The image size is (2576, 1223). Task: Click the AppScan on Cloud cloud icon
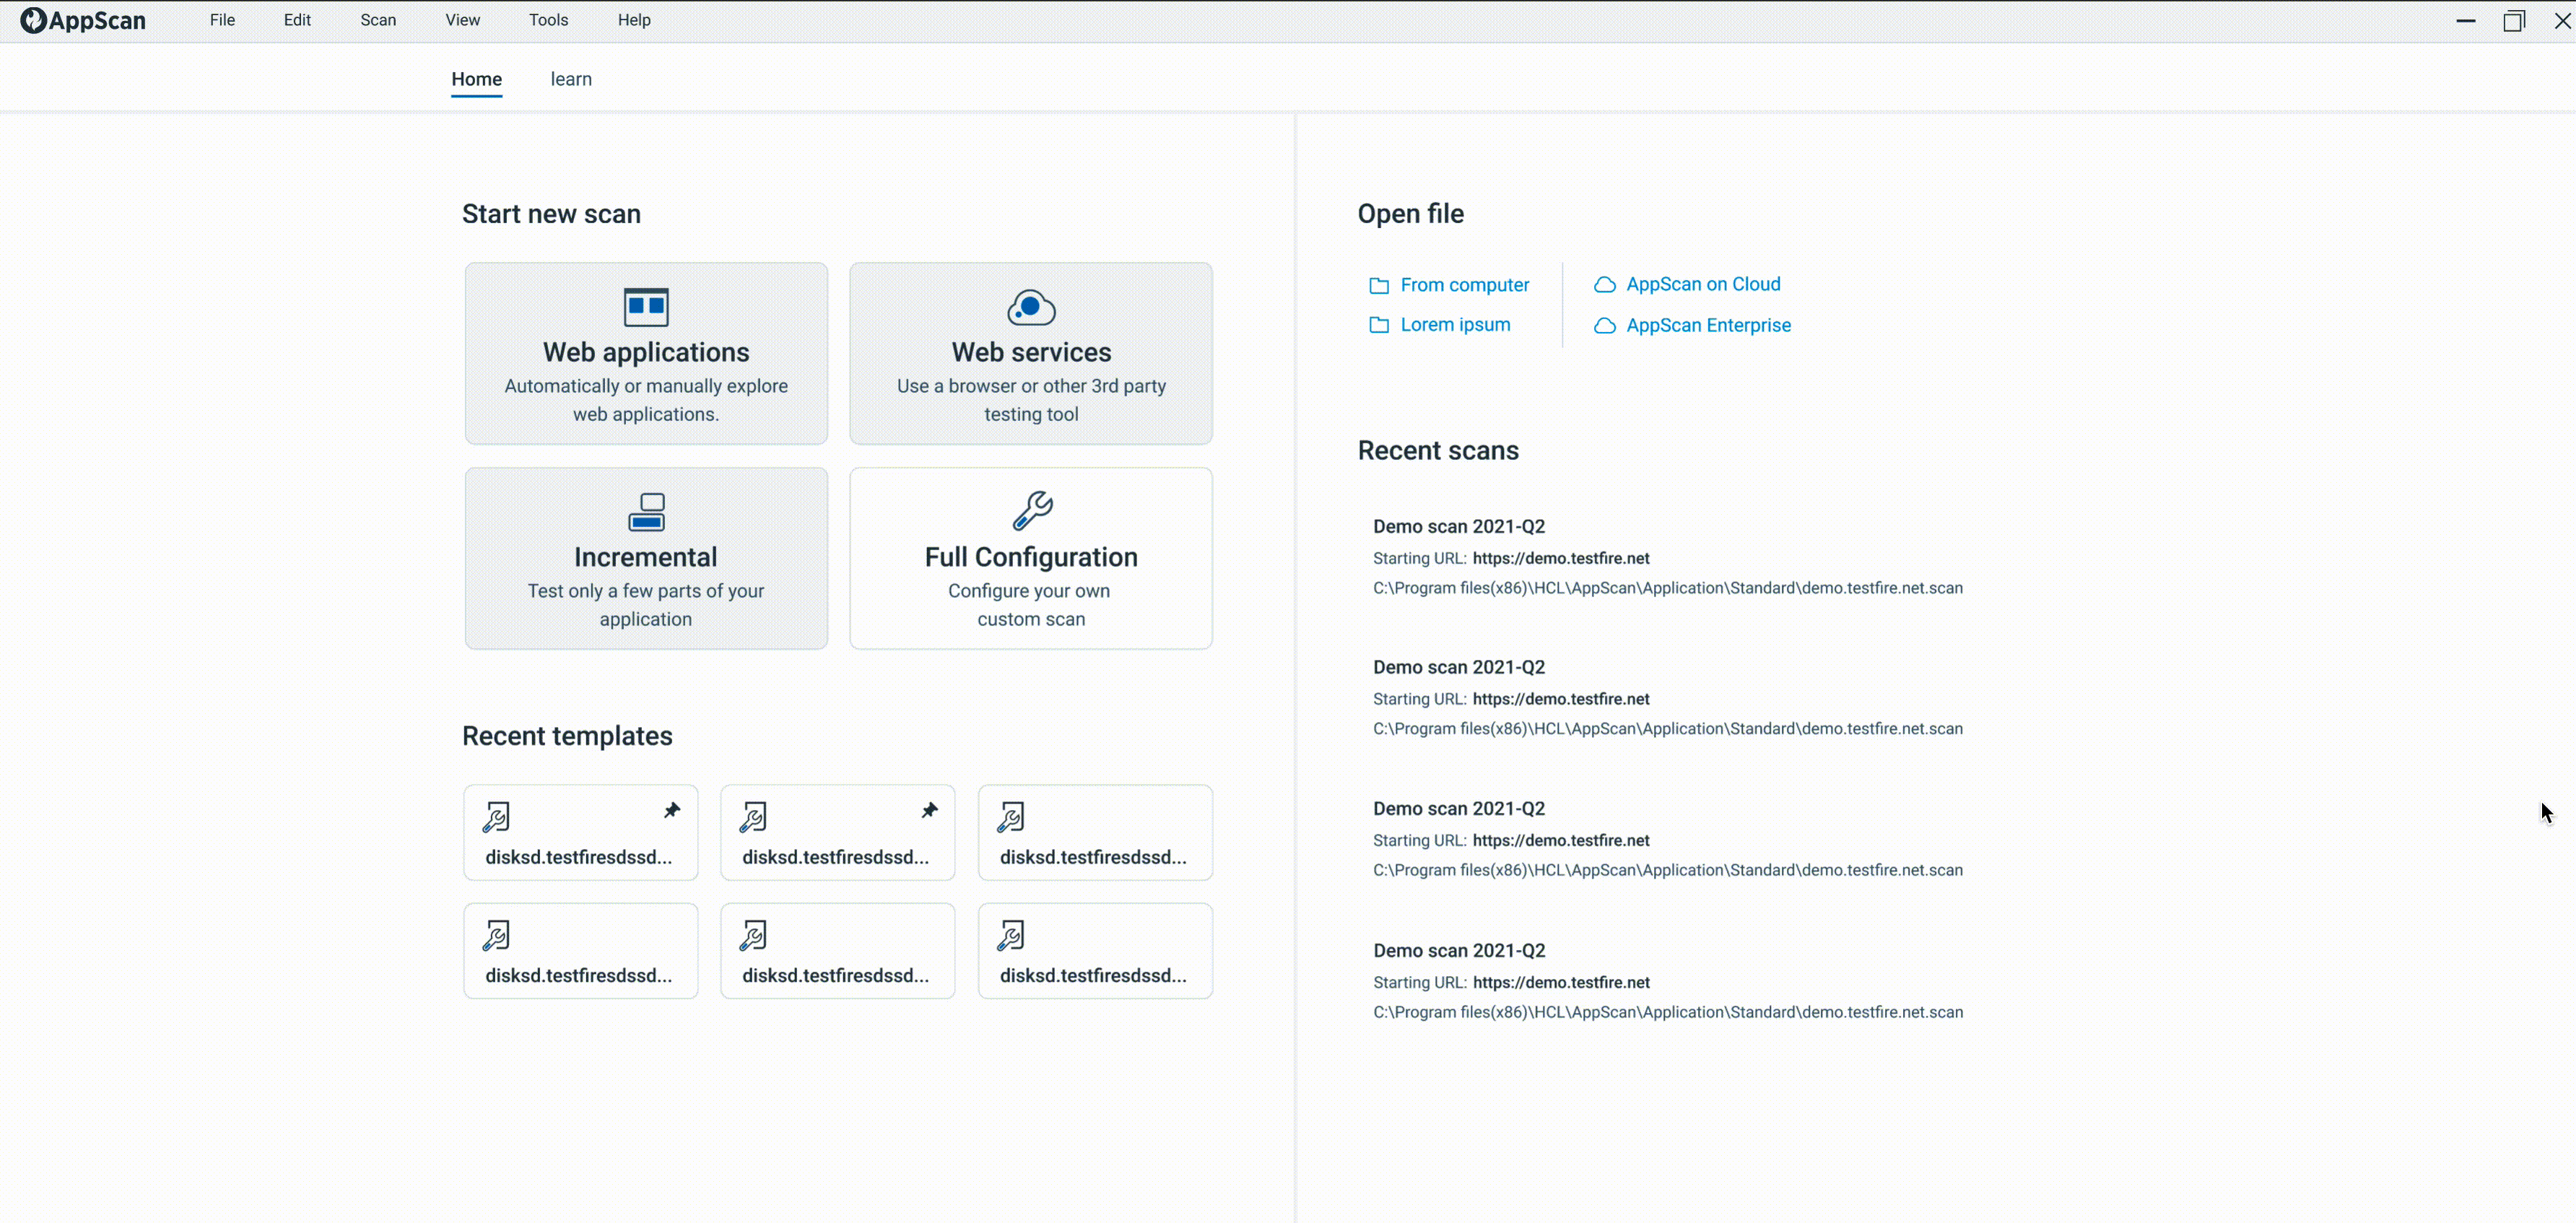[x=1604, y=285]
